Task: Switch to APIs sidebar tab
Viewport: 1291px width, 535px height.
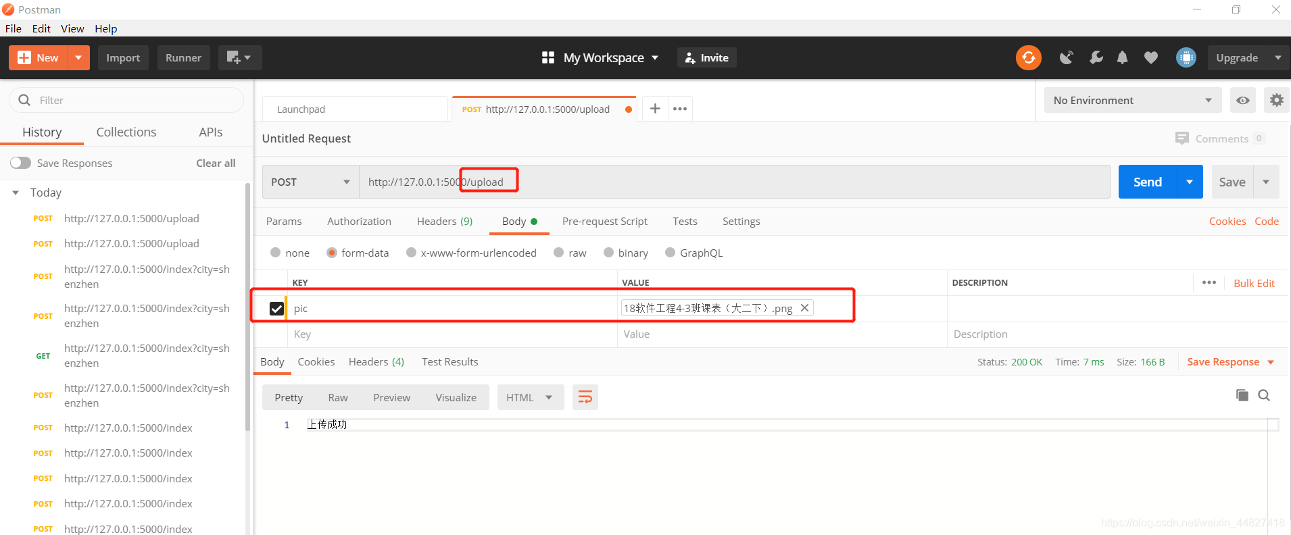Action: pyautogui.click(x=211, y=132)
